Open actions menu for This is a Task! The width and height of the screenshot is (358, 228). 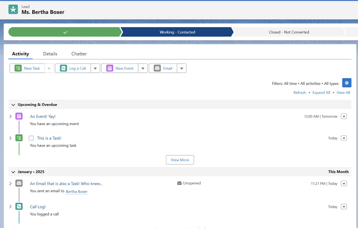pos(344,138)
